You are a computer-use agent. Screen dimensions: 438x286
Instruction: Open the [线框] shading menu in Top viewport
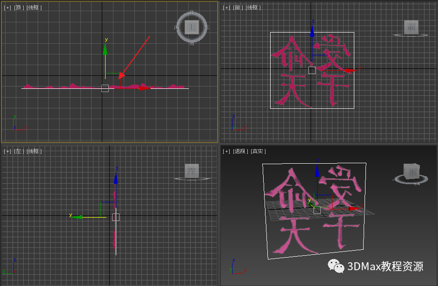coord(34,7)
